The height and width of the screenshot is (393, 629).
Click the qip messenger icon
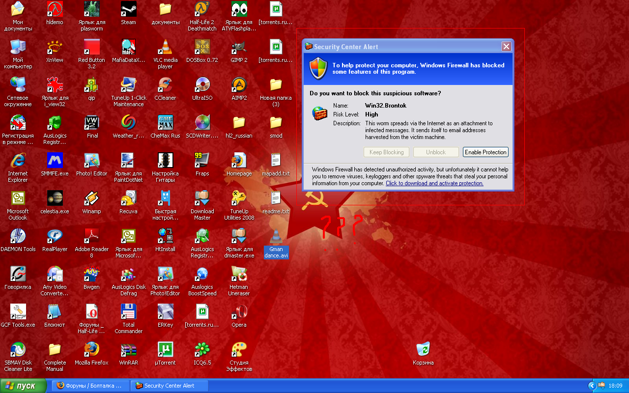[x=92, y=84]
